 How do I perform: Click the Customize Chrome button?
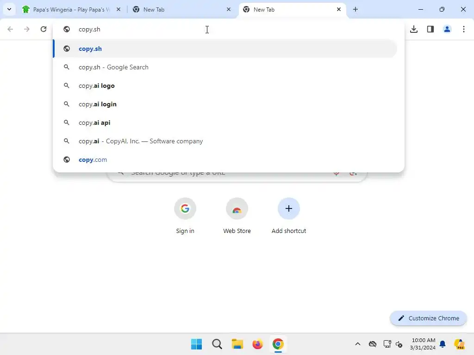coord(428,318)
